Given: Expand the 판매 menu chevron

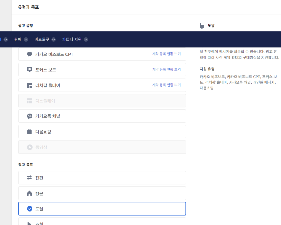Looking at the screenshot, I should point(26,40).
